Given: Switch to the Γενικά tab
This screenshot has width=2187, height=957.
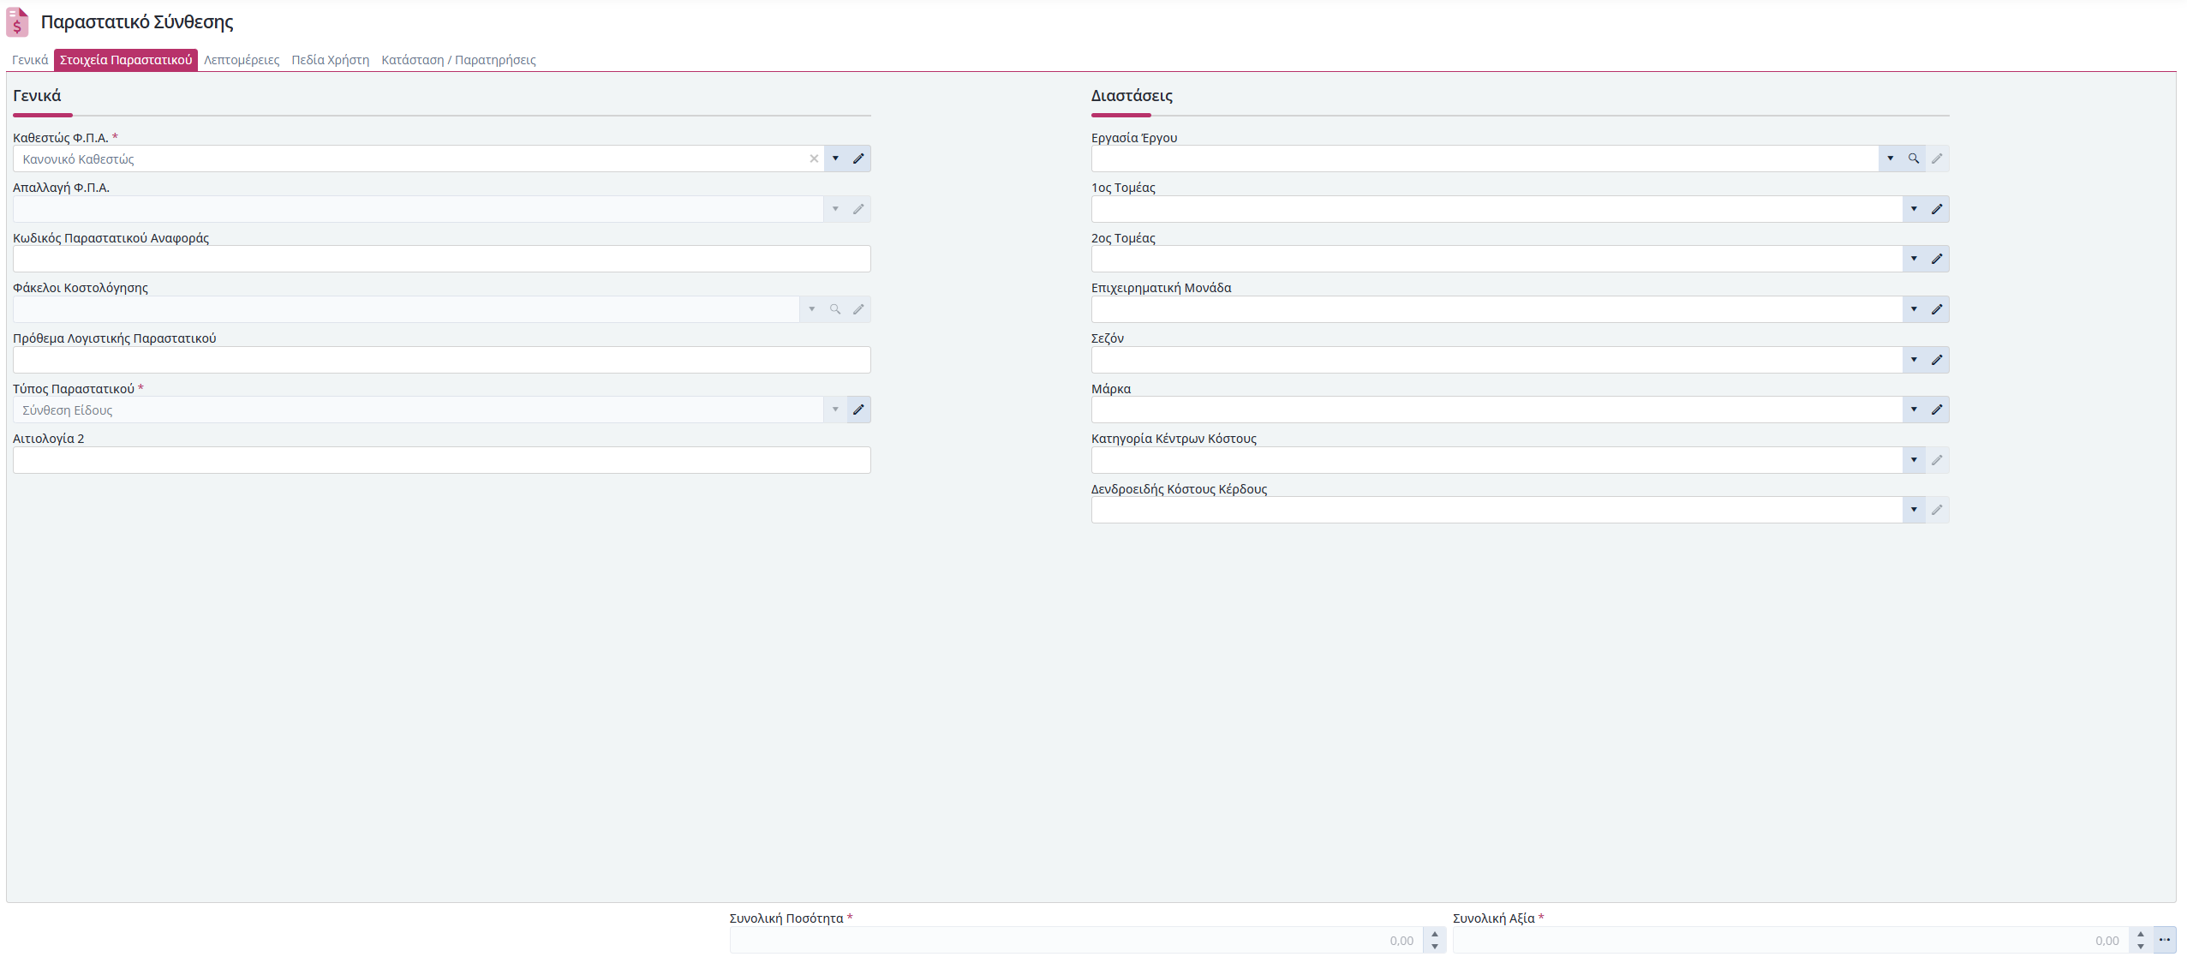Looking at the screenshot, I should click(30, 60).
